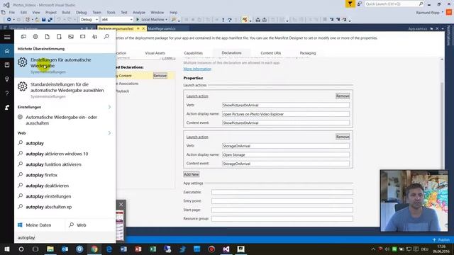Click the More information link
This screenshot has width=454, height=255.
pyautogui.click(x=197, y=69)
